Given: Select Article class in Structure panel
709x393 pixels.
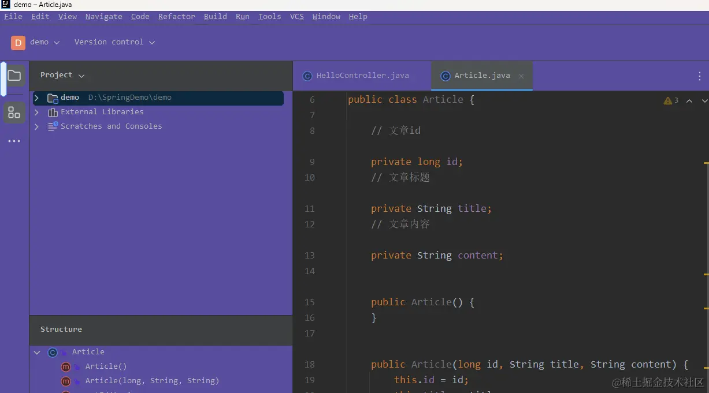Looking at the screenshot, I should [88, 352].
